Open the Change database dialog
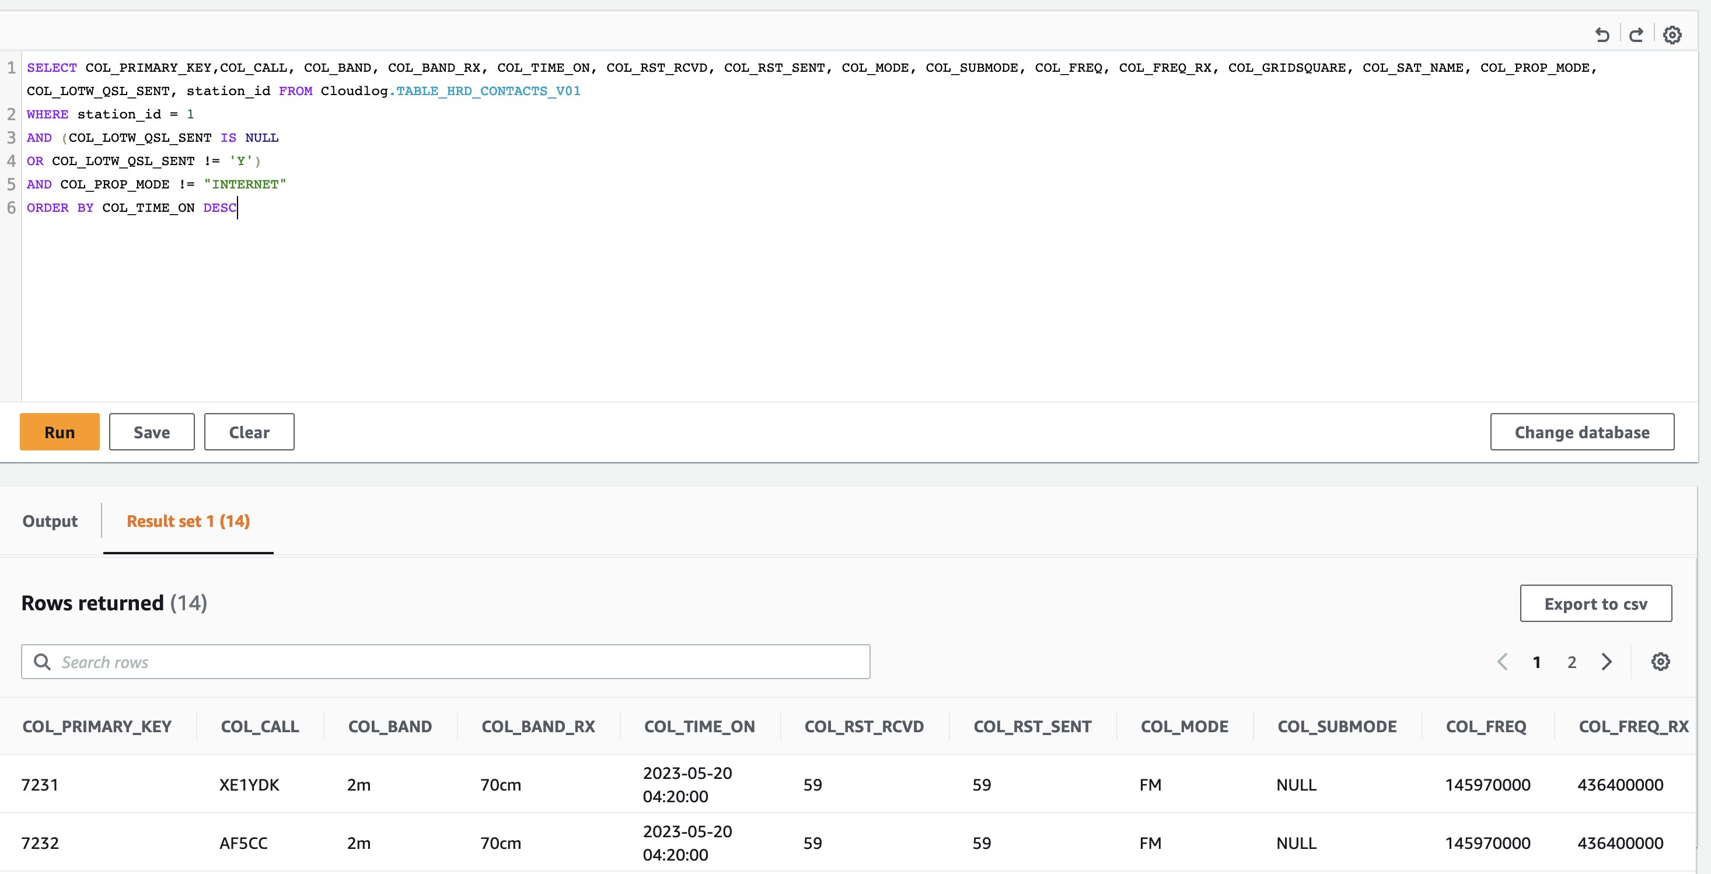Screen dimensions: 1711x874 1582,432
